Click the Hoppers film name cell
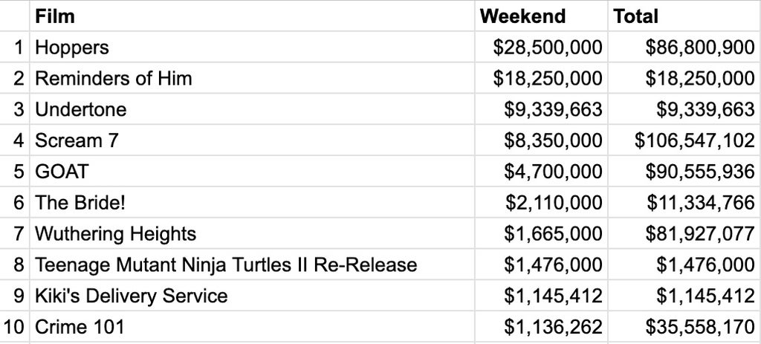Screen dimensions: 761x344 252,47
